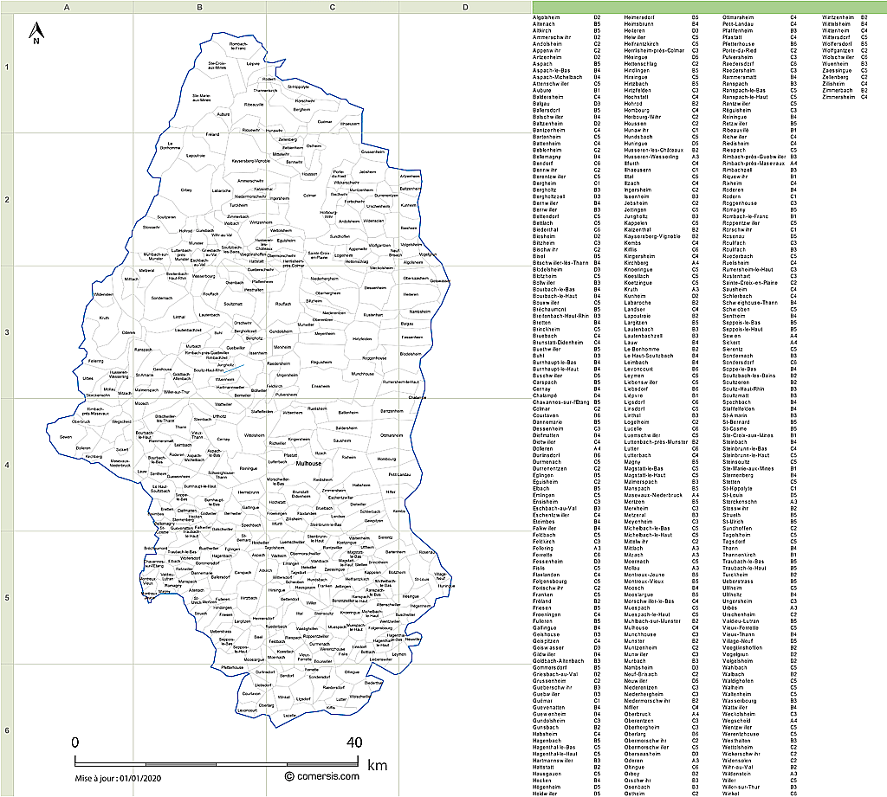Click 'Hégenheim' in the commune index

tap(547, 787)
